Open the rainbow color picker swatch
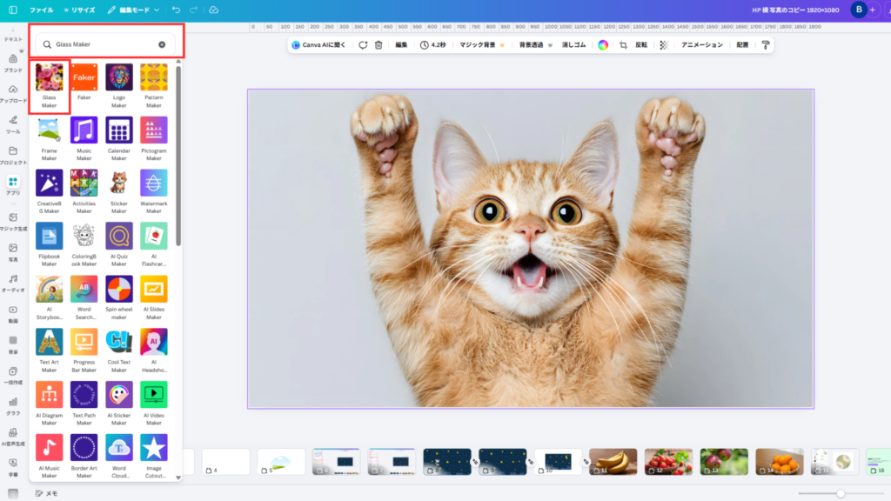 tap(603, 44)
